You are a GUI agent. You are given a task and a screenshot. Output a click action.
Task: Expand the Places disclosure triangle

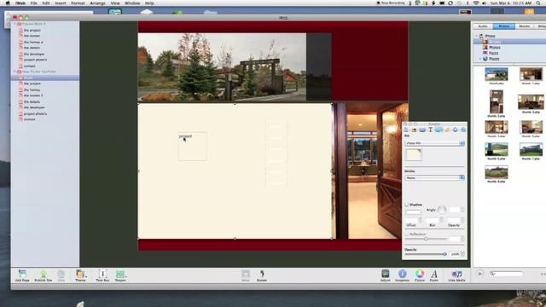480,59
